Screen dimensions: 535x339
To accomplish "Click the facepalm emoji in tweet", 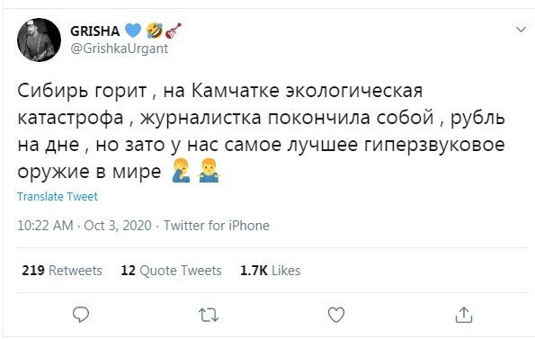I will pos(181,171).
